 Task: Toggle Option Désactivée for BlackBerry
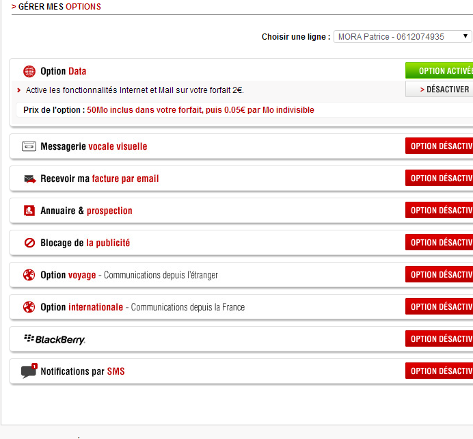pyautogui.click(x=439, y=339)
